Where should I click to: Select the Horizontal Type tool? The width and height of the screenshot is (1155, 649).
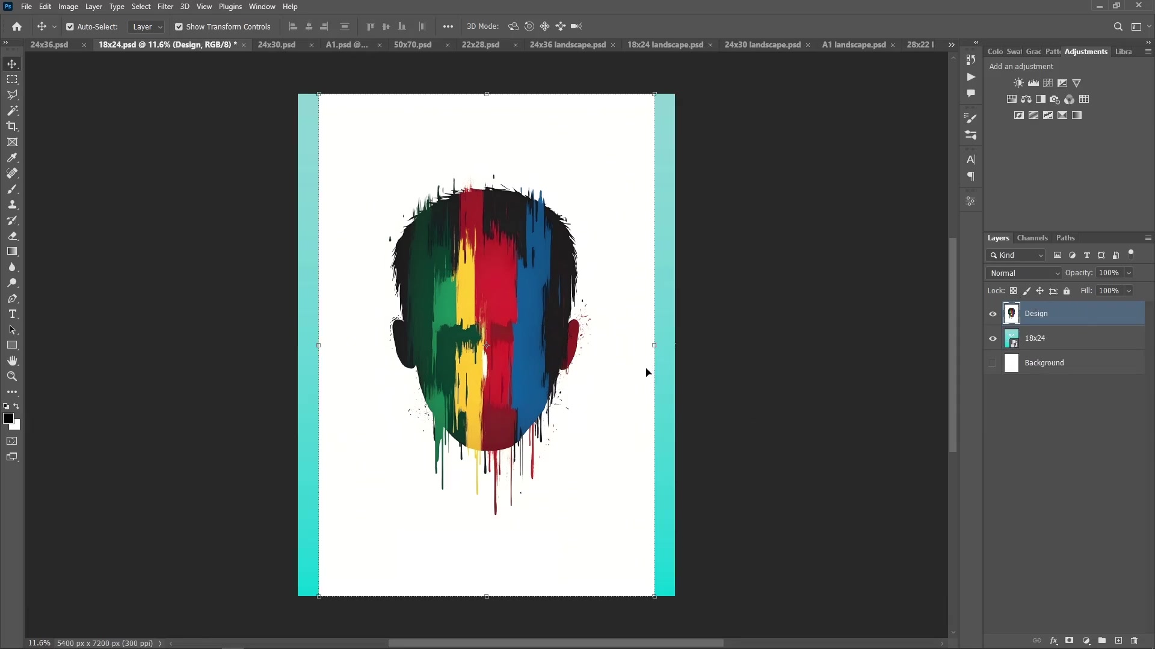coord(12,313)
